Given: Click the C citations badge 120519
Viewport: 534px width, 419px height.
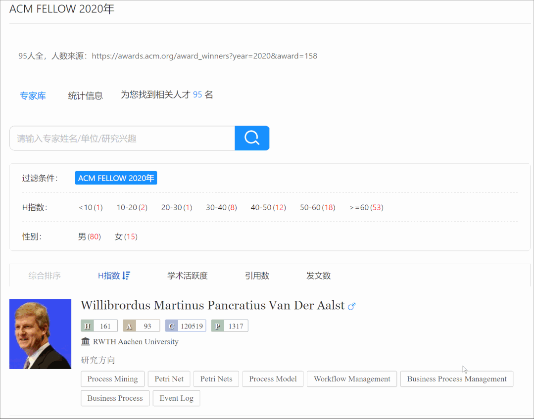Looking at the screenshot, I should (x=186, y=326).
